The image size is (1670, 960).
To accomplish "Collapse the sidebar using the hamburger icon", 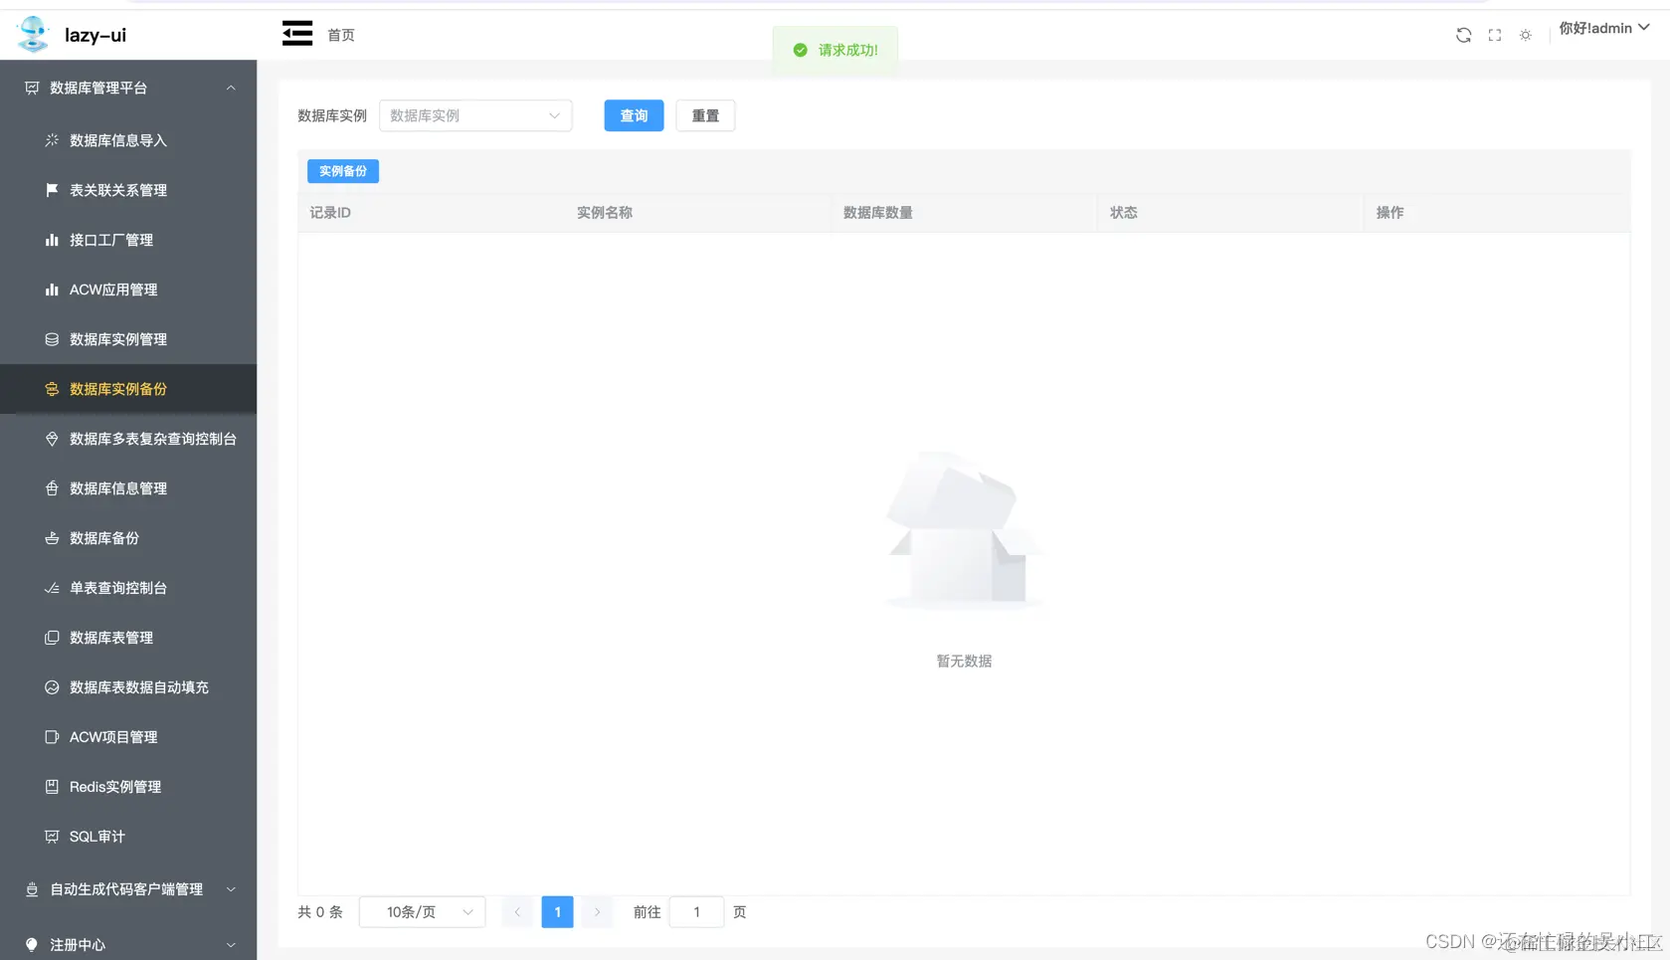I will point(296,33).
